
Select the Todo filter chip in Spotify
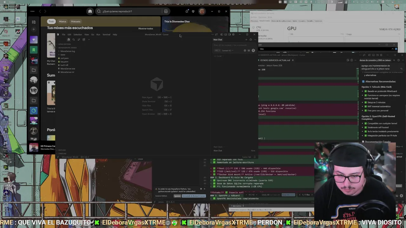coord(51,22)
